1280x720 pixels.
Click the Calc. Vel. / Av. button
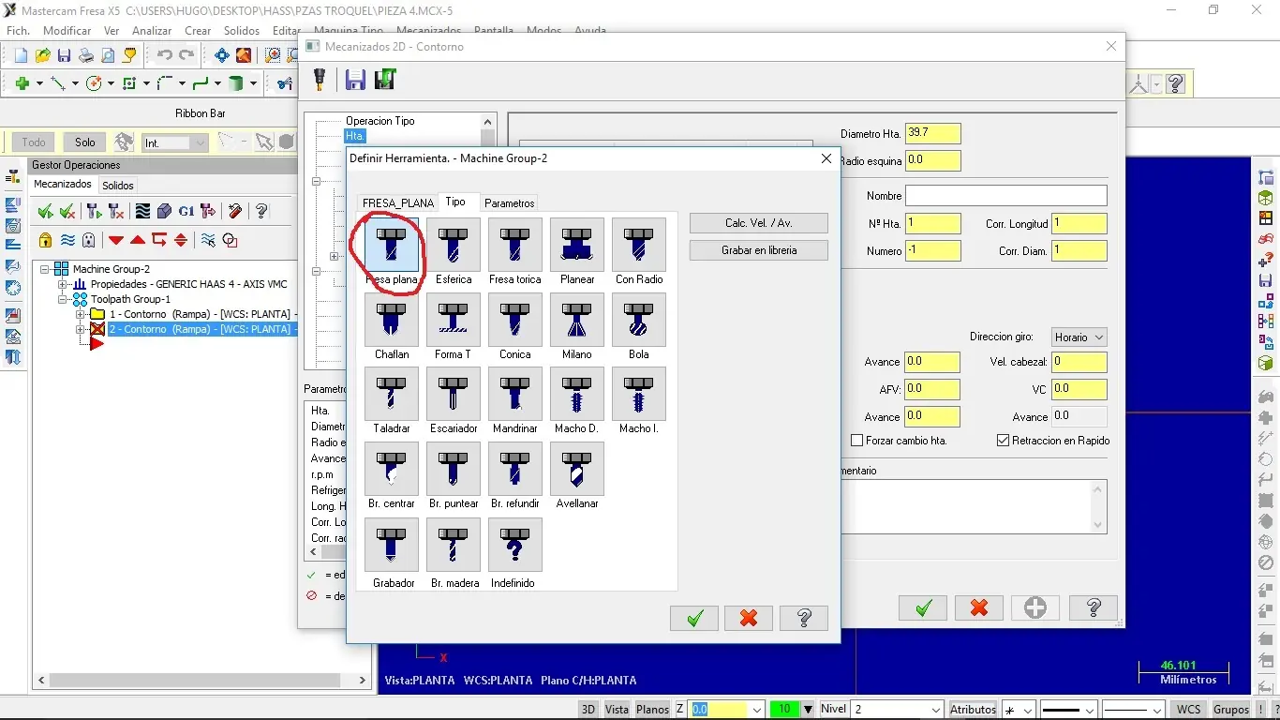pyautogui.click(x=759, y=223)
